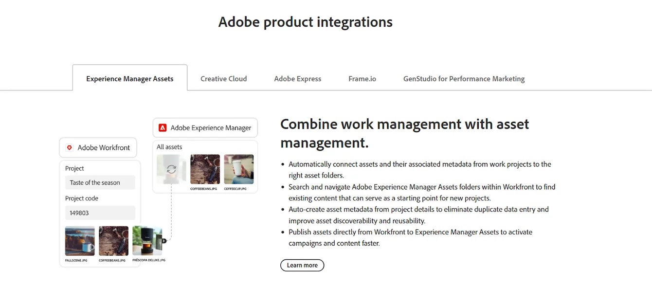
Task: Open the Adobe Express tab
Action: pyautogui.click(x=298, y=78)
